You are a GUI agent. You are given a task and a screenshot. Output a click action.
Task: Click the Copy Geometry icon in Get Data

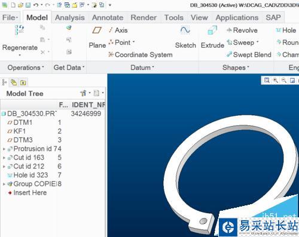(69, 27)
